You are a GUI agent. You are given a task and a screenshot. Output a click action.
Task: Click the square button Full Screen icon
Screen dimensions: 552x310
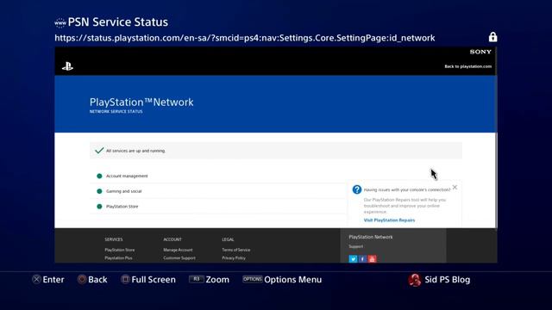(x=125, y=279)
